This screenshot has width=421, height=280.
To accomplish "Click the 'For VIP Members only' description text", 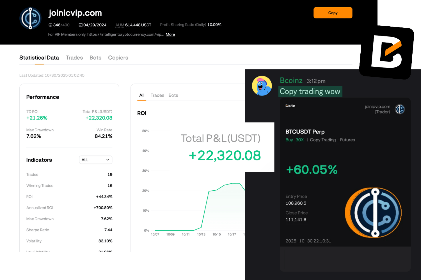I will [x=106, y=34].
